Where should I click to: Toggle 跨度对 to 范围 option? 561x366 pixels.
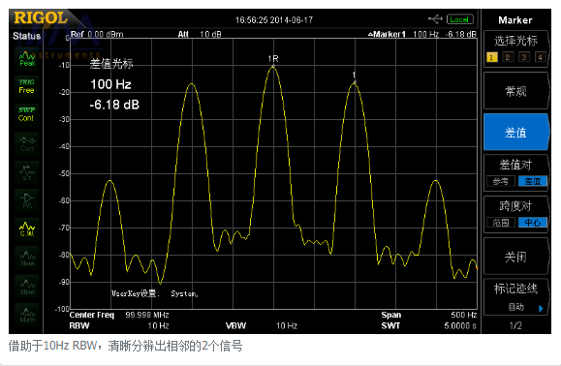501,223
